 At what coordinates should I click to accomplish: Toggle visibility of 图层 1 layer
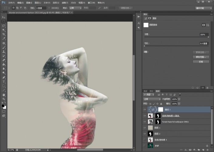tap(144, 128)
